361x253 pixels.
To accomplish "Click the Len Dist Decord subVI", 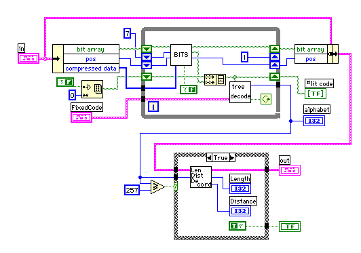I will point(201,177).
